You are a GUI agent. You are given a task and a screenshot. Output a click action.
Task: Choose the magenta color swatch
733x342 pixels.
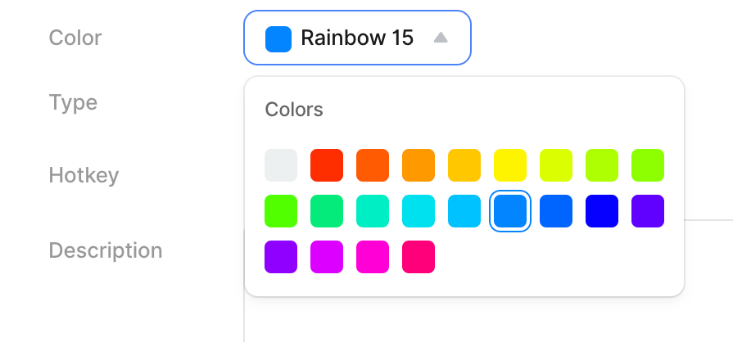pyautogui.click(x=327, y=257)
